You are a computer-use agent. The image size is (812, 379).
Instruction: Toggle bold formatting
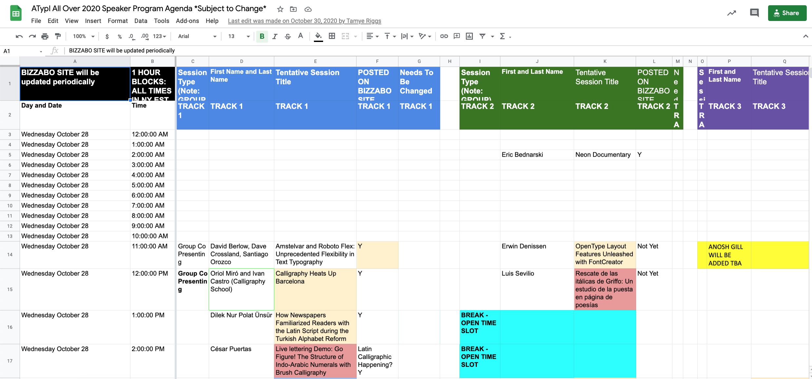(x=262, y=36)
